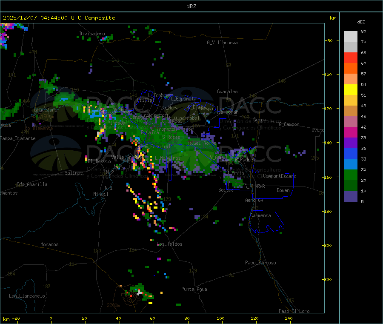Pick the violet 36–39 dBZ legend swatch

coord(351,143)
